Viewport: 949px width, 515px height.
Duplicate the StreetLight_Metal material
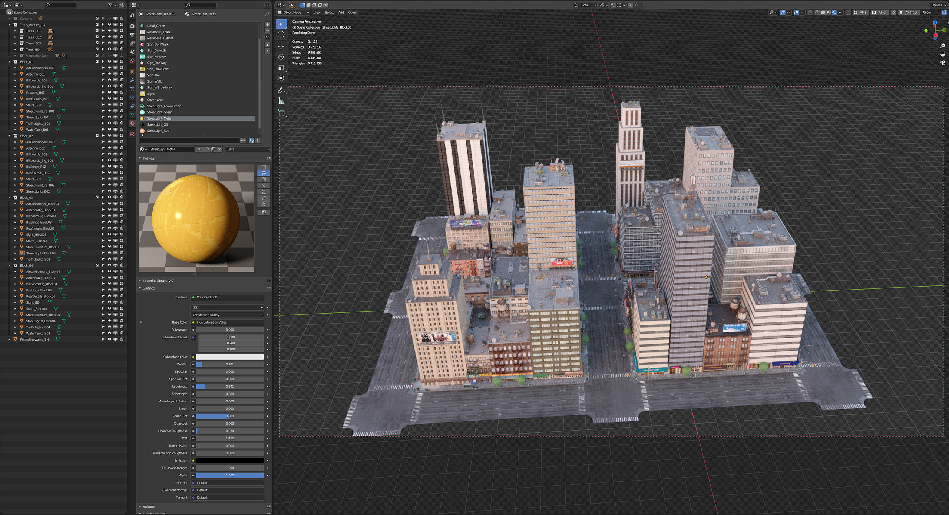click(213, 149)
